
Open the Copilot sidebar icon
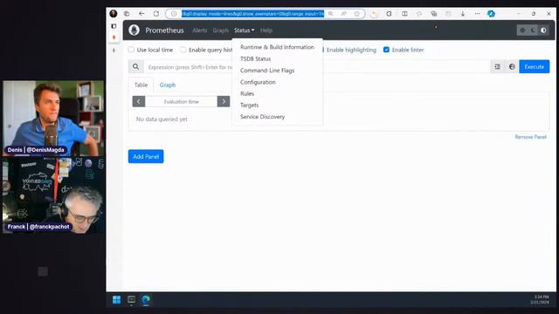(491, 14)
